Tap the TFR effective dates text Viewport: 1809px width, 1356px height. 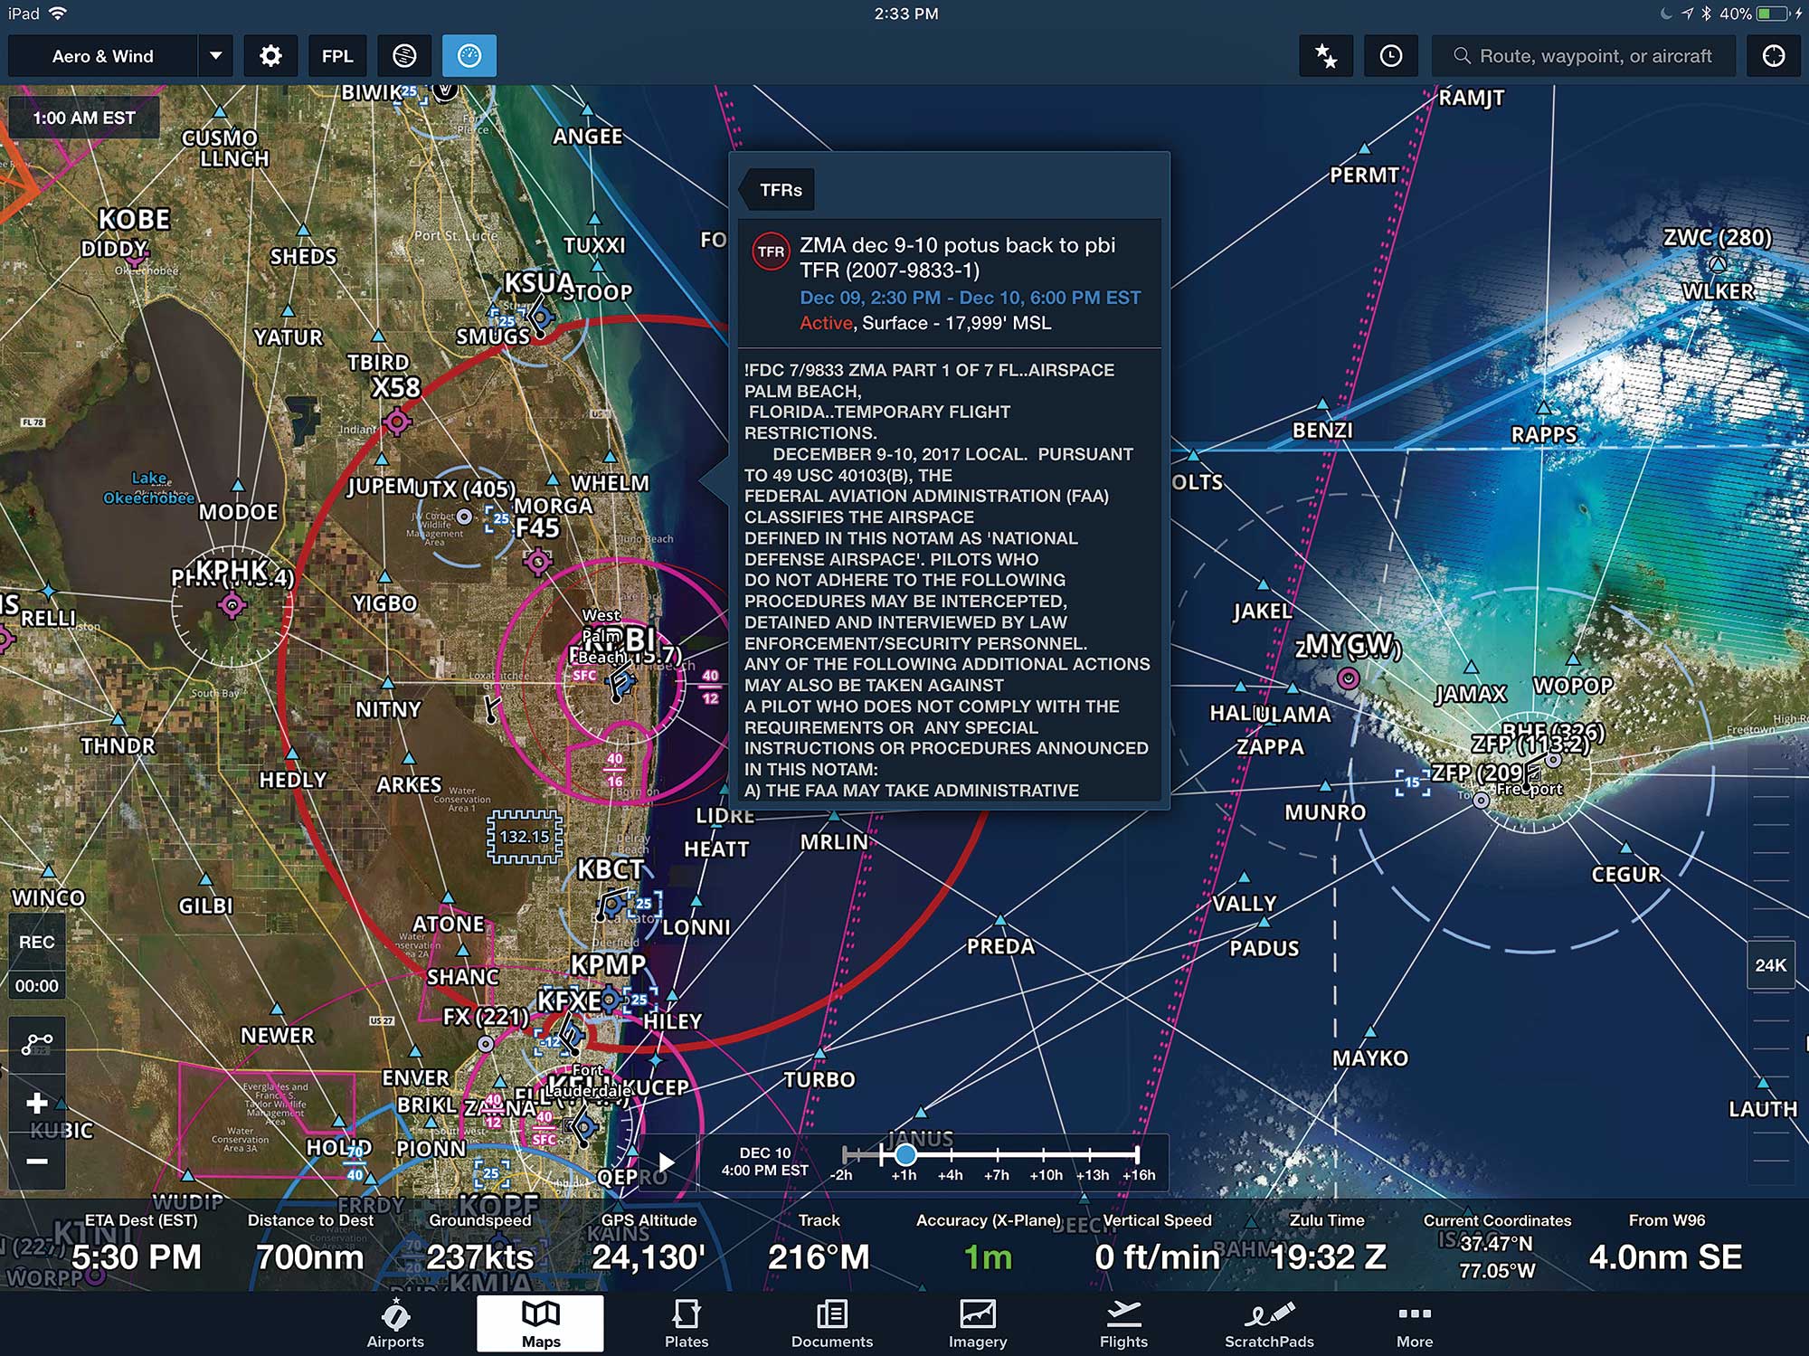point(970,298)
